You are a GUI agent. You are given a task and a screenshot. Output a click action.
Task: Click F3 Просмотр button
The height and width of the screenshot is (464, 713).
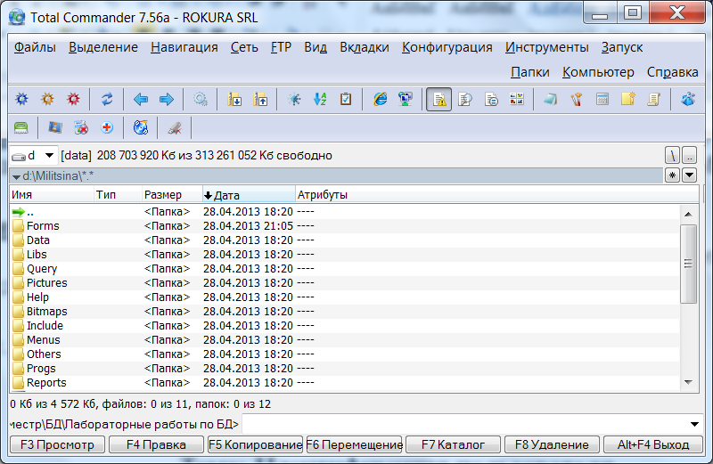point(57,444)
